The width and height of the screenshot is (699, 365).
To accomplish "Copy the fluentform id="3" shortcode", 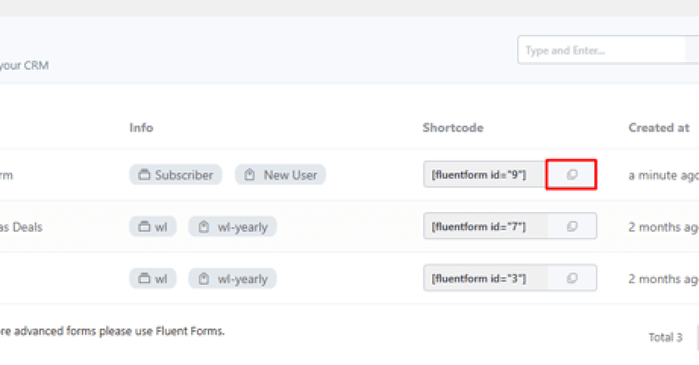I will tap(572, 278).
